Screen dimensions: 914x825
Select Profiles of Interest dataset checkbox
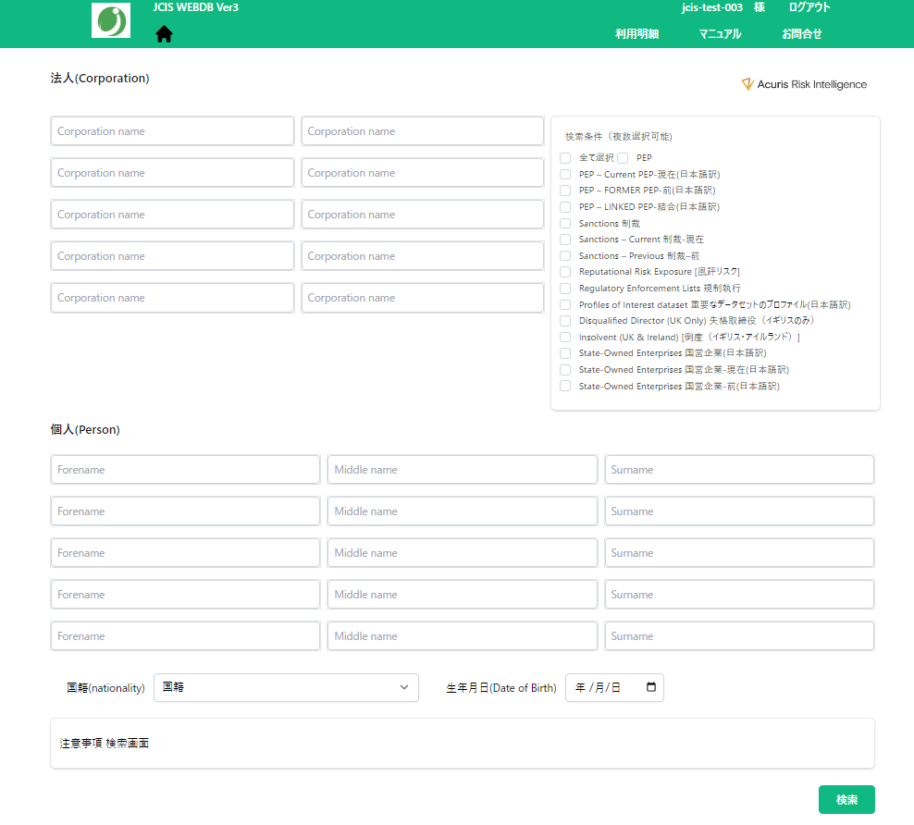coord(565,304)
